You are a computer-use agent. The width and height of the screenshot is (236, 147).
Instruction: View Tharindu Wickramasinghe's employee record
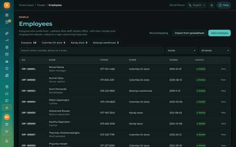[x=223, y=135]
